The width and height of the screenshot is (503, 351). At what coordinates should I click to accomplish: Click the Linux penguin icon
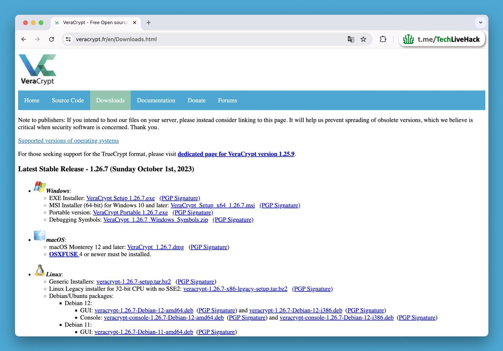click(x=40, y=270)
